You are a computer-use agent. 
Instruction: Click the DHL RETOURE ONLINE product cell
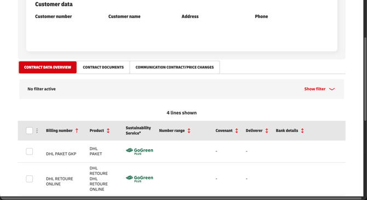click(99, 179)
